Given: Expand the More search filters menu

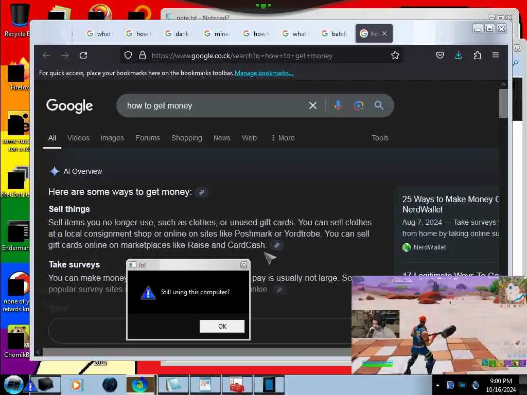Looking at the screenshot, I should (x=283, y=138).
